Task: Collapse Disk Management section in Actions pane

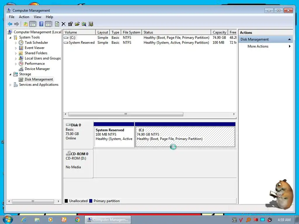Action: click(289, 39)
